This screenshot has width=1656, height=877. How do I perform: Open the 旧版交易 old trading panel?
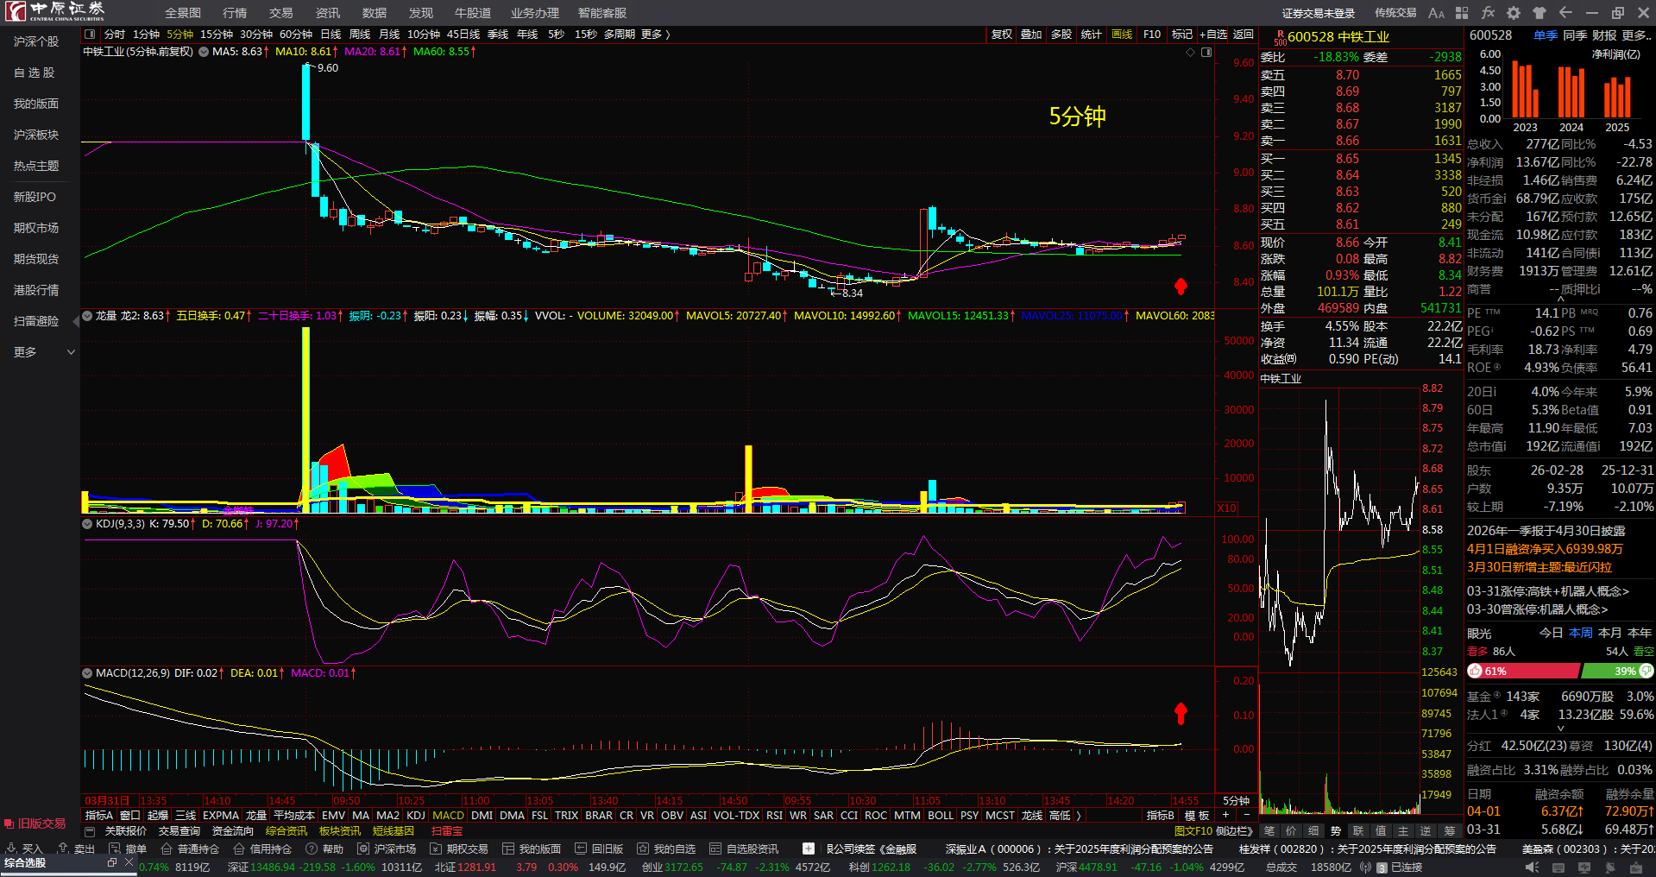[x=35, y=823]
